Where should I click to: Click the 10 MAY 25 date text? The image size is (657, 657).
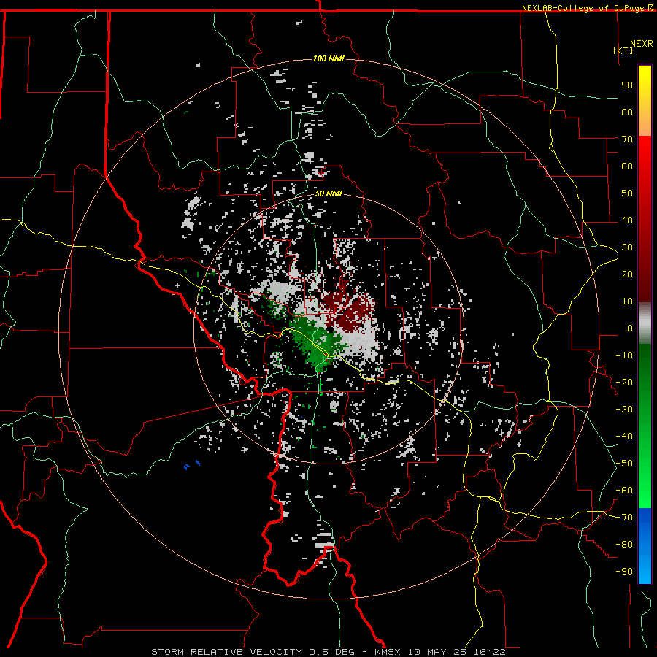tap(437, 652)
